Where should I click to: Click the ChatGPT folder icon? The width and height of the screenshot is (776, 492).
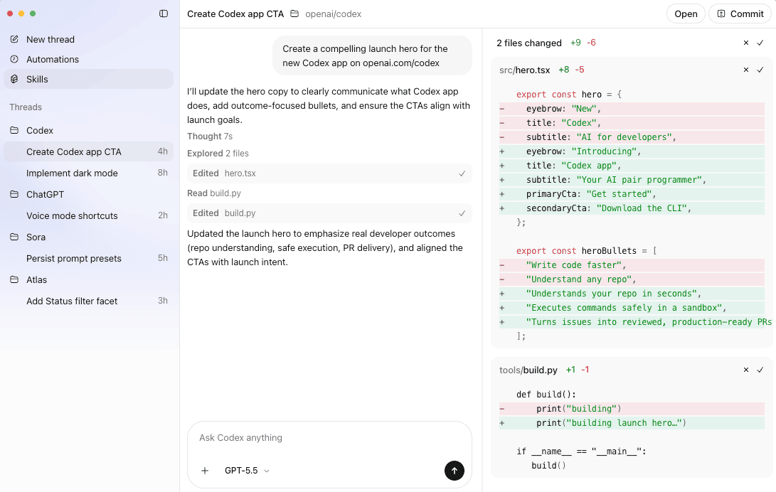coord(14,194)
